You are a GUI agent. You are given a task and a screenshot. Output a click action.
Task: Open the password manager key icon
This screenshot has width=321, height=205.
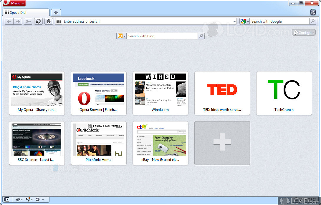pyautogui.click(x=28, y=21)
